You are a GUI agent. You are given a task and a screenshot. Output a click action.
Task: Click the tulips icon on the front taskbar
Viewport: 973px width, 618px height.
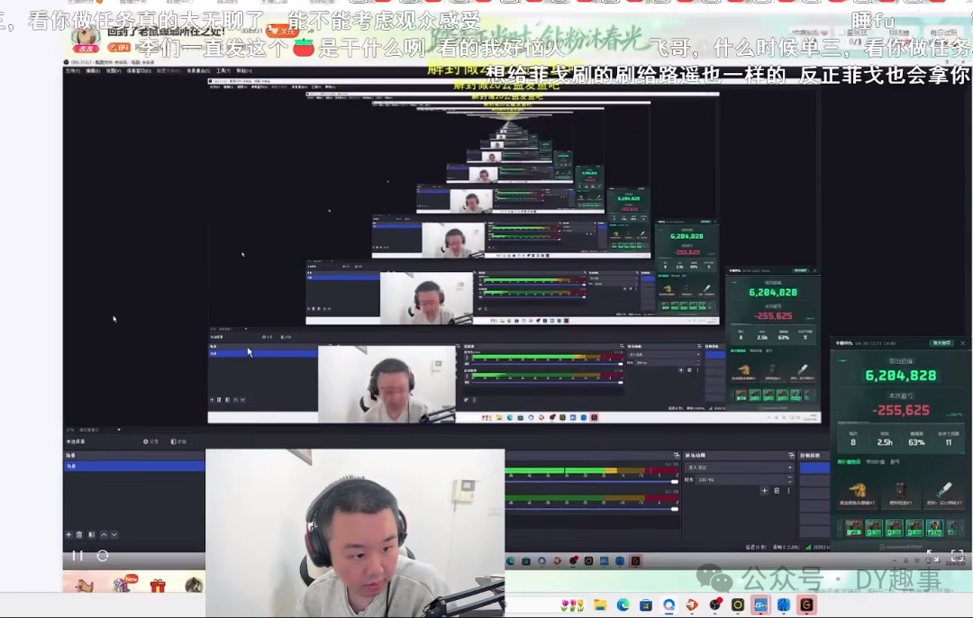[572, 605]
